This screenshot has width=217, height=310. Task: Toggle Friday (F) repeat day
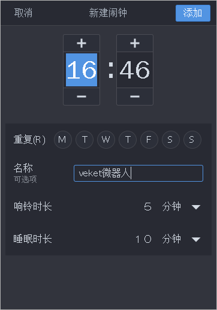click(149, 140)
